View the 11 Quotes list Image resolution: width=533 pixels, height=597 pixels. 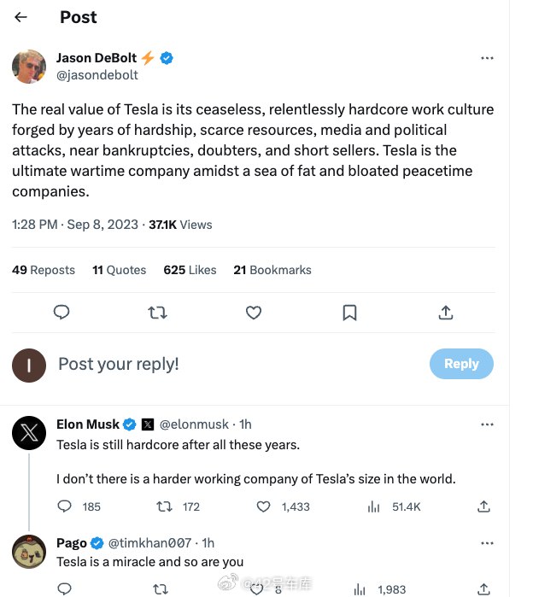click(120, 270)
